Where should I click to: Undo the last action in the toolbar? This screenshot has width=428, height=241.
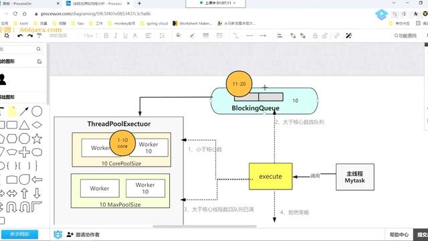[x=20, y=35]
